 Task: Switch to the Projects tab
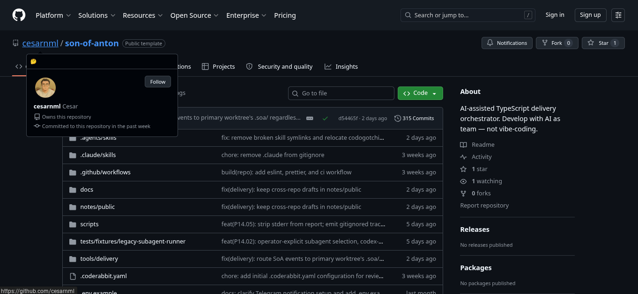(218, 66)
